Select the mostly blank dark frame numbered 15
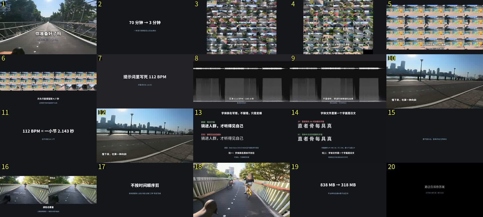The image size is (483, 217). click(x=435, y=136)
